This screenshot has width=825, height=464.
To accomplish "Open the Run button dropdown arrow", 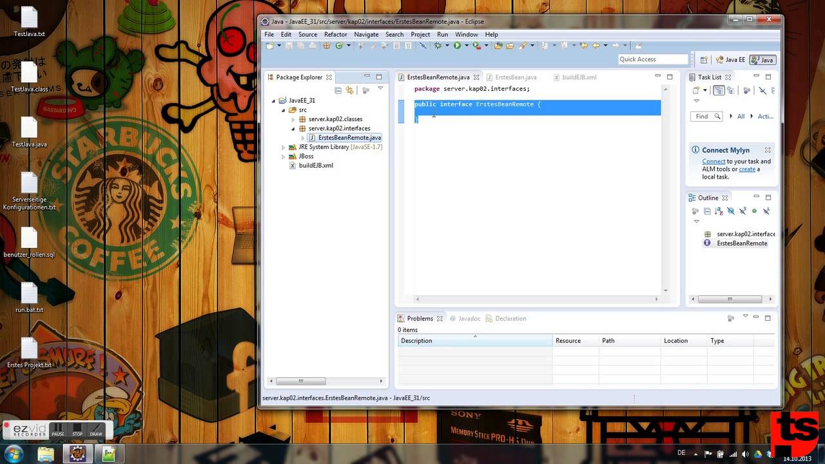I will (467, 45).
